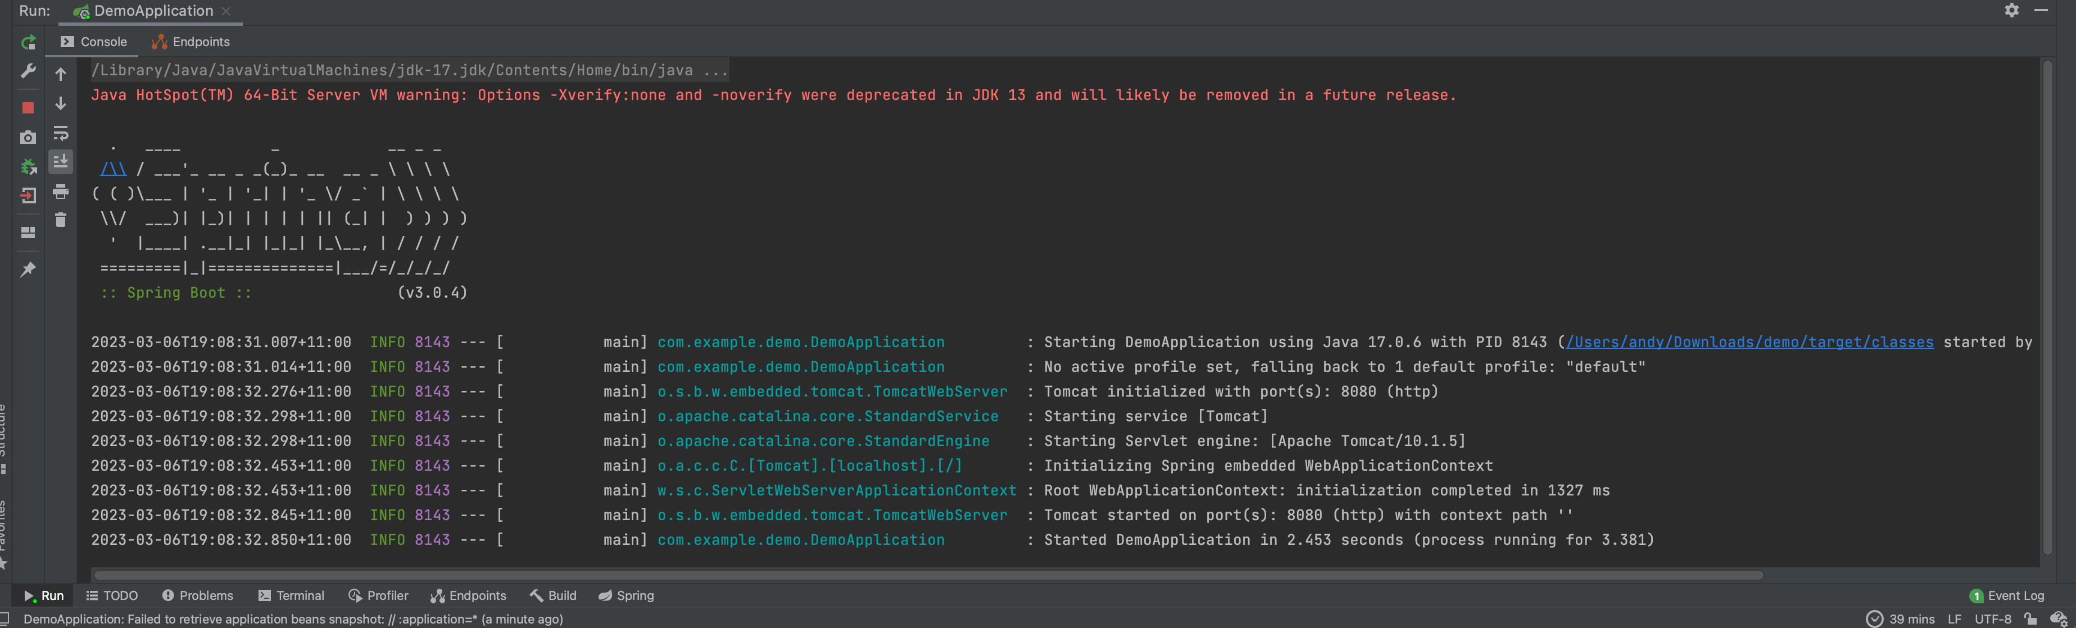The image size is (2076, 628).
Task: Toggle soft-wrap for console output
Action: (61, 134)
